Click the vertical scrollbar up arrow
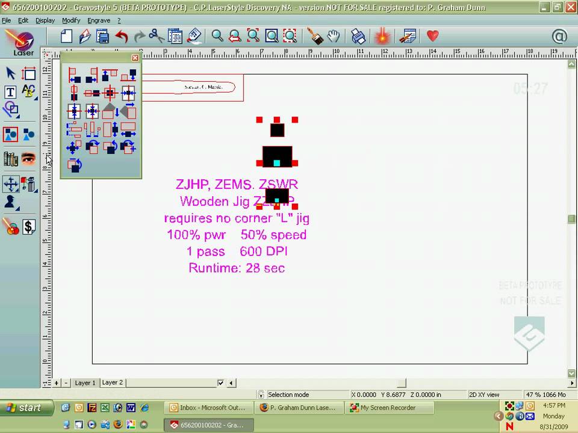 [571, 64]
